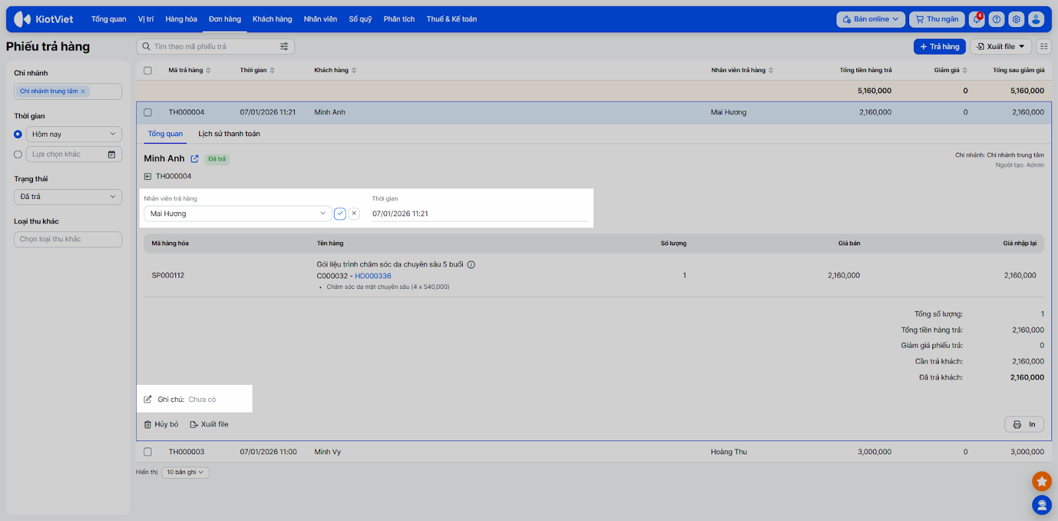Open the notifications bell
This screenshot has width=1058, height=521.
(977, 19)
